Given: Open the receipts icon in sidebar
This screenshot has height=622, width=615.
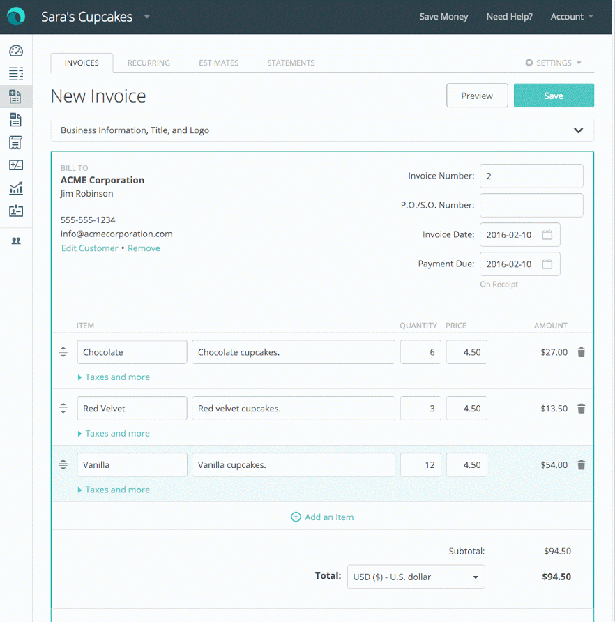Looking at the screenshot, I should (x=15, y=142).
